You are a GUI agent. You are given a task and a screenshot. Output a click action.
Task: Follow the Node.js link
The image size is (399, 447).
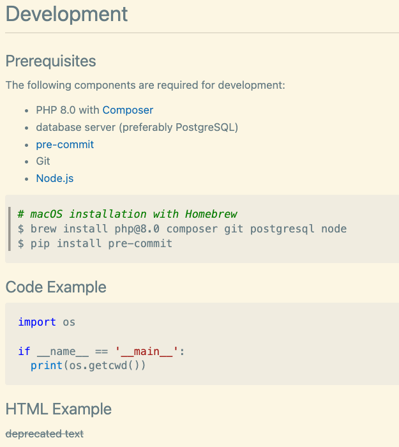click(55, 178)
